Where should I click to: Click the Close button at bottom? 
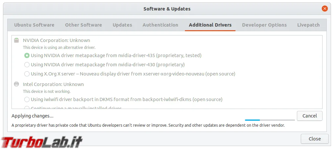click(x=315, y=139)
